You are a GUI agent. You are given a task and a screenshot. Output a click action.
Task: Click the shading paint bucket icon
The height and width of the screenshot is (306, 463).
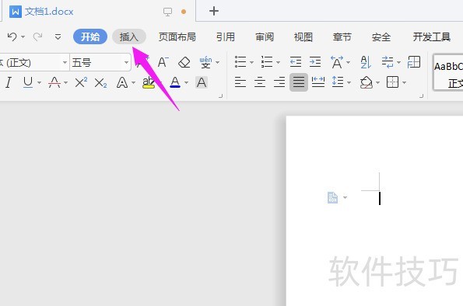[367, 82]
